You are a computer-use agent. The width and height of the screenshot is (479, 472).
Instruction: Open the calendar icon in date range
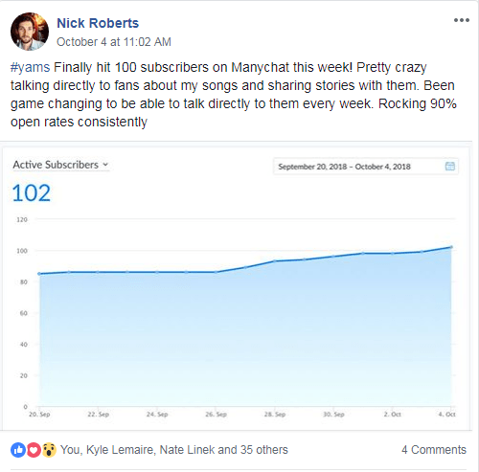pyautogui.click(x=450, y=166)
